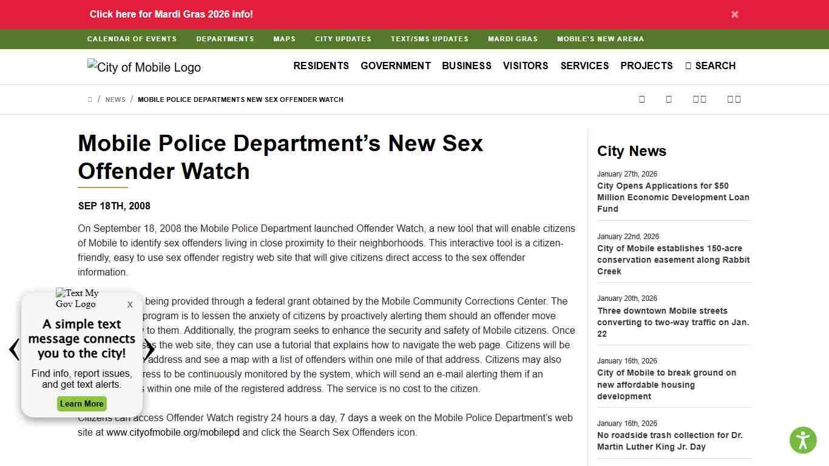Open the Government dropdown menu
Image resolution: width=829 pixels, height=466 pixels.
click(x=396, y=66)
